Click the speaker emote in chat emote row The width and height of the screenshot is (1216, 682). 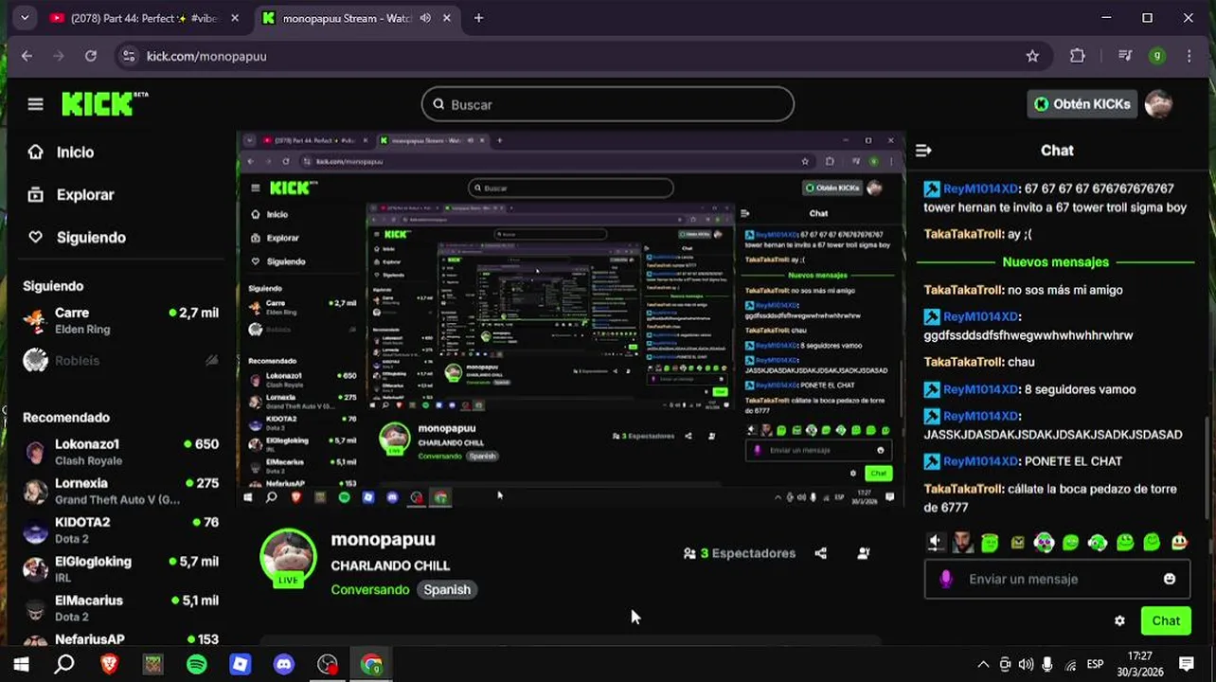pyautogui.click(x=936, y=543)
